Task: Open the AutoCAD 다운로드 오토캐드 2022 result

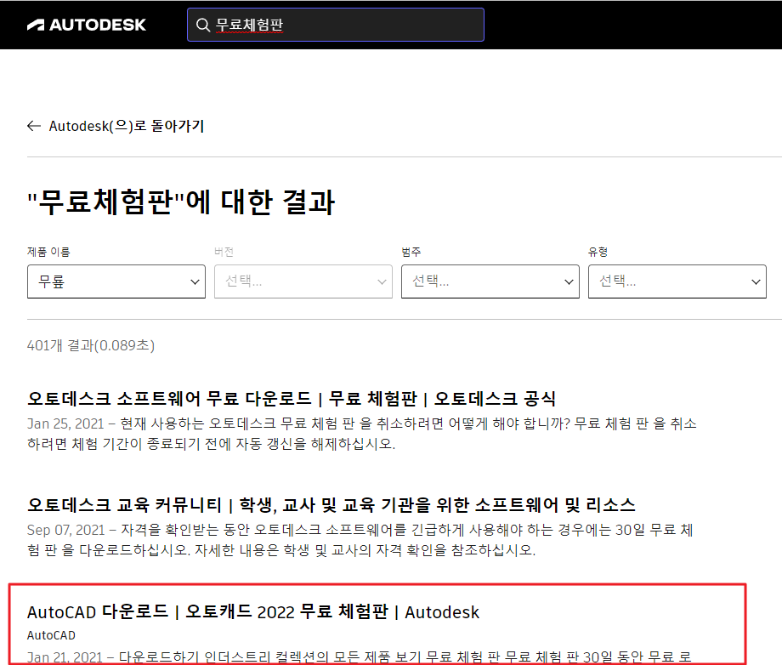Action: click(252, 611)
